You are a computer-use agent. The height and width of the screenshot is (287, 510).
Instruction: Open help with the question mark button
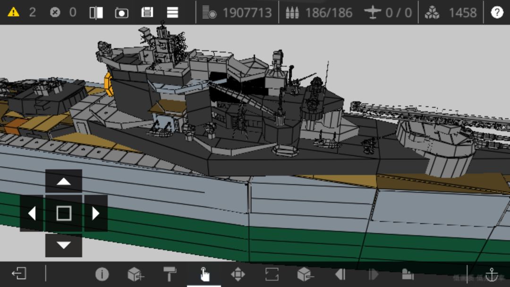tap(497, 12)
